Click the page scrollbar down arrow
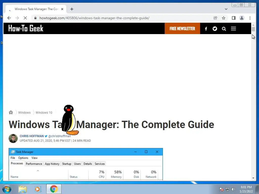 [253, 178]
